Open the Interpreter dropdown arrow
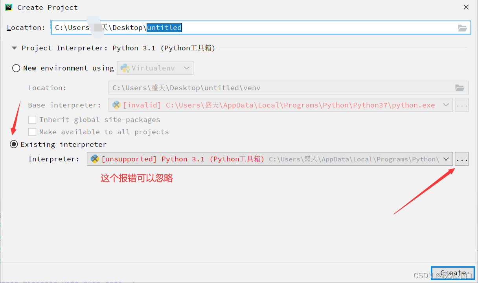This screenshot has width=478, height=283. point(446,159)
